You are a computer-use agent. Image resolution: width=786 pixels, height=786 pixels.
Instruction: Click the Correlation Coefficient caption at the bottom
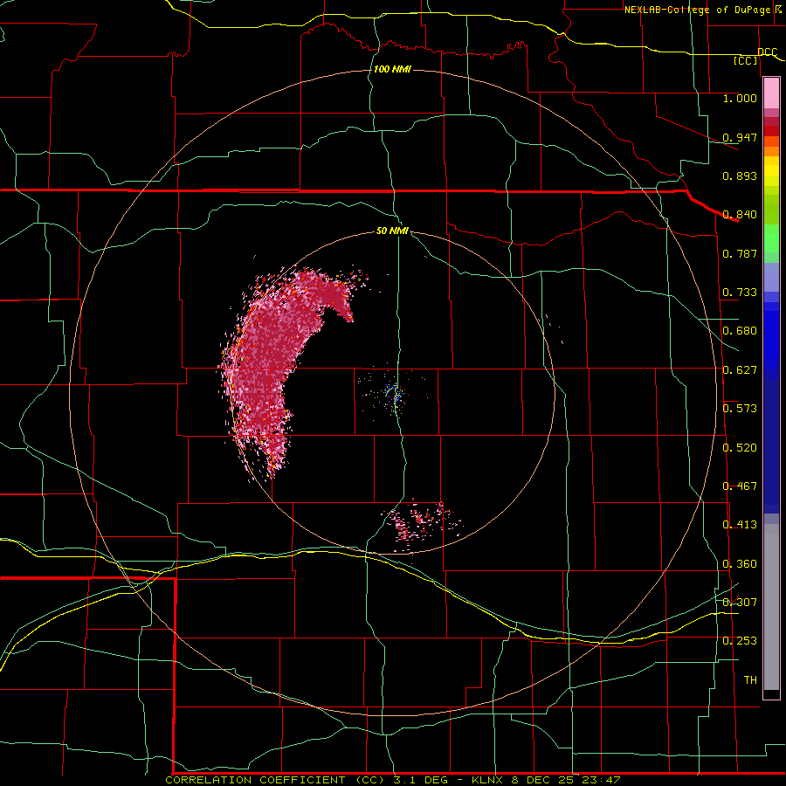(392, 780)
